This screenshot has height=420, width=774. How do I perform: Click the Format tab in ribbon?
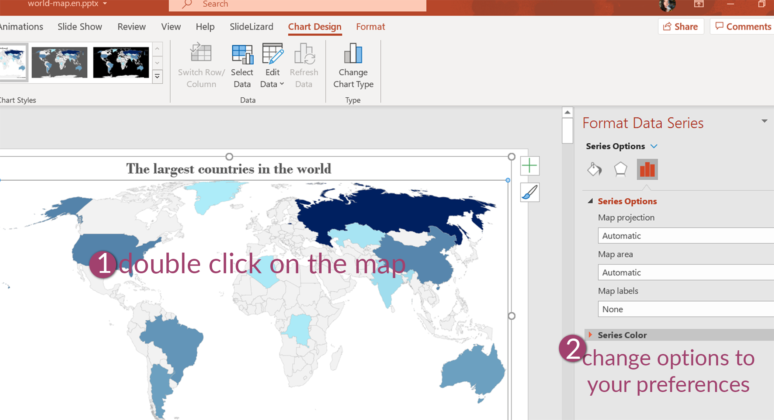coord(370,27)
